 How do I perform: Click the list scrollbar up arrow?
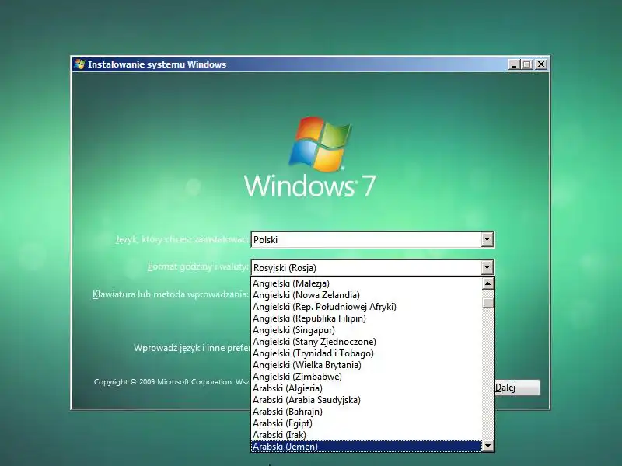(487, 283)
